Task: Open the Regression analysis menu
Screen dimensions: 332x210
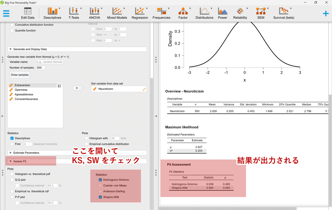Action: 140,13
